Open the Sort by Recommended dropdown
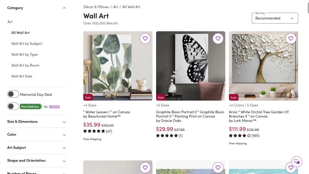Screen dimensions: 309x174 pos(275,18)
